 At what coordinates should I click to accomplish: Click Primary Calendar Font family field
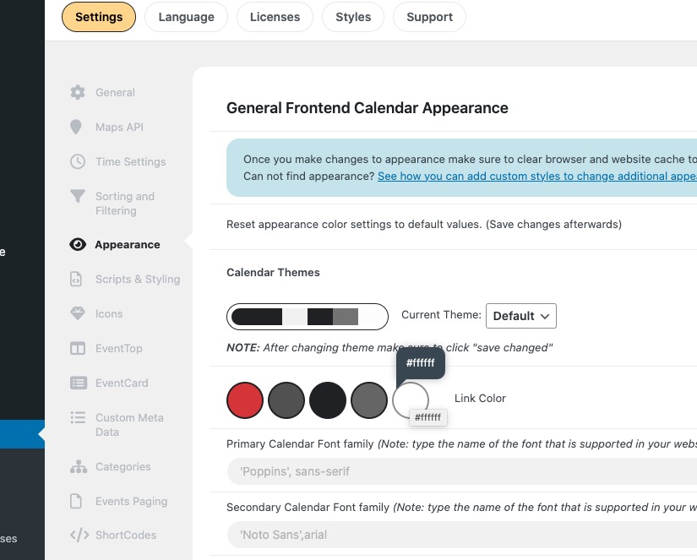(462, 471)
